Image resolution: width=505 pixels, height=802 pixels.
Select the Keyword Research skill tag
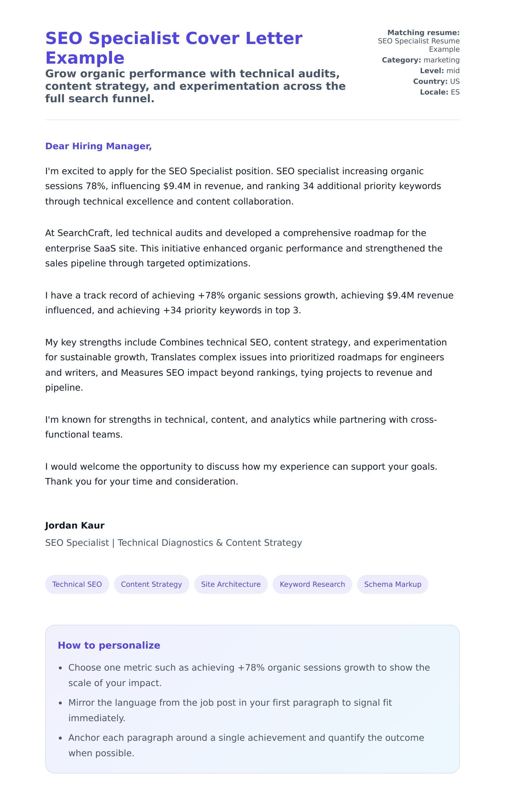pyautogui.click(x=312, y=584)
